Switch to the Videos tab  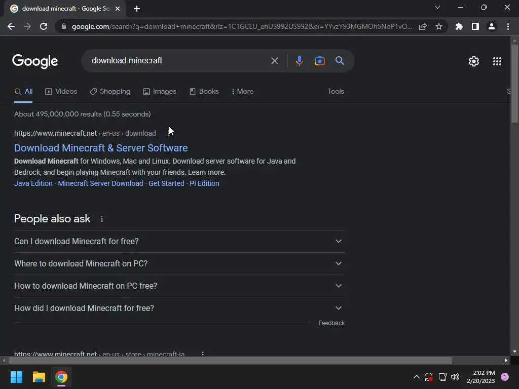61,91
